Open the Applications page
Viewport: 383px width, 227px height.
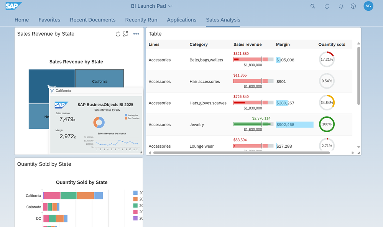pos(181,20)
